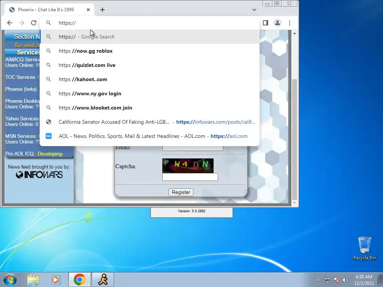Show hidden tray icons arrow
The height and width of the screenshot is (287, 383).
coord(318,280)
